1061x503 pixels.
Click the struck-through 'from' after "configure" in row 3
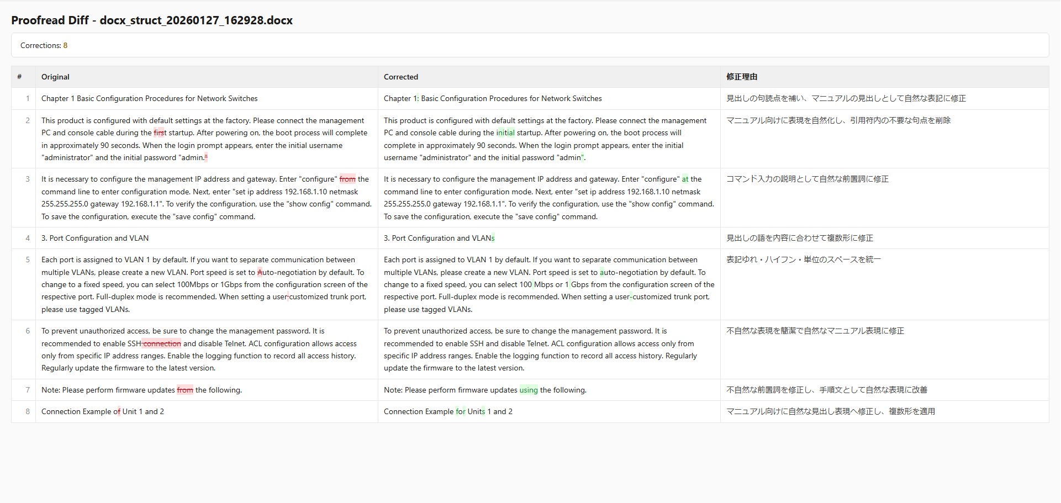(347, 179)
